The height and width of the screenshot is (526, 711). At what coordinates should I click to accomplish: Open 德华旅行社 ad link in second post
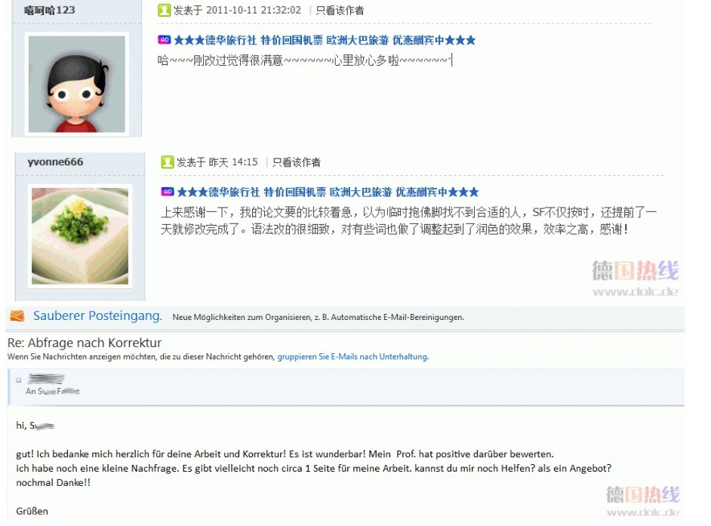click(x=328, y=192)
